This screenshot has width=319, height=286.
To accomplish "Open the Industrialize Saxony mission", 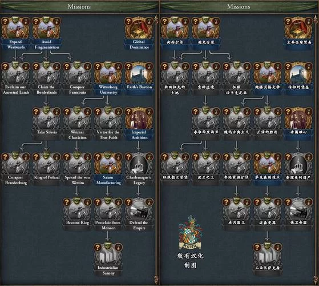I will pyautogui.click(x=108, y=255).
